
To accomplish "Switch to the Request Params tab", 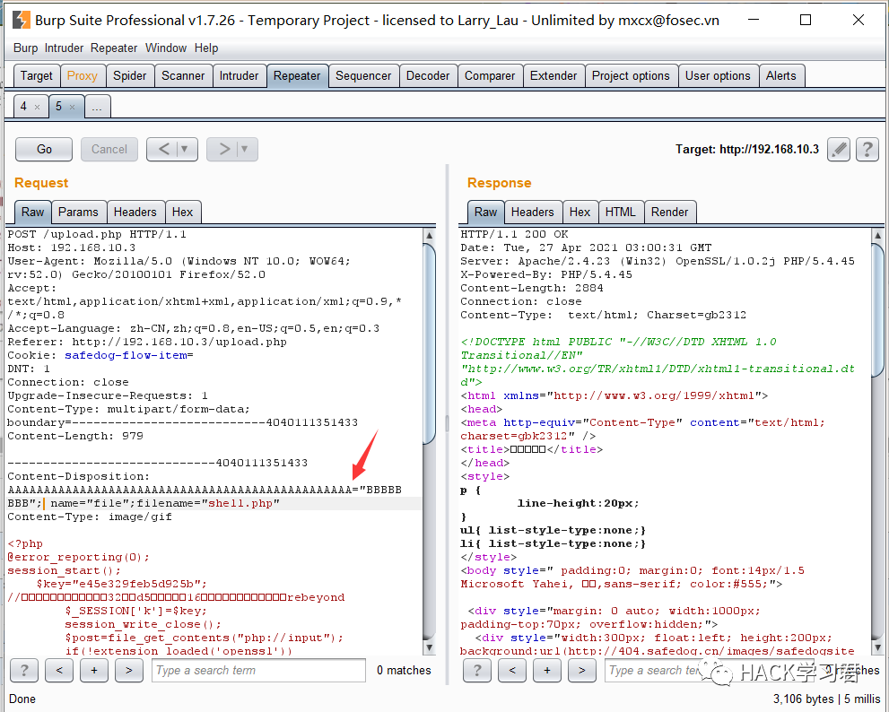I will [x=78, y=212].
